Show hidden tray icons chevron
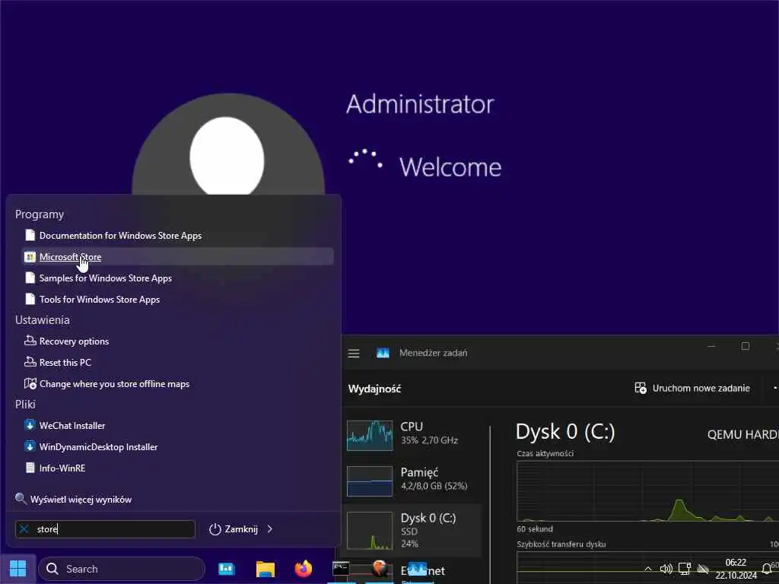Screen dimensions: 779x584 click(x=648, y=569)
